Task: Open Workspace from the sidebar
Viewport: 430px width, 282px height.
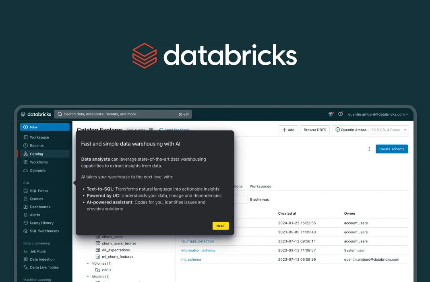Action: (39, 137)
